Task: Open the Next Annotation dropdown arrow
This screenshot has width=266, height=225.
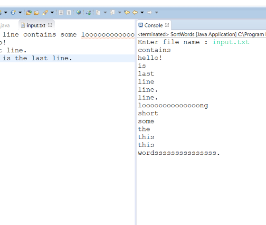Action: pos(105,12)
